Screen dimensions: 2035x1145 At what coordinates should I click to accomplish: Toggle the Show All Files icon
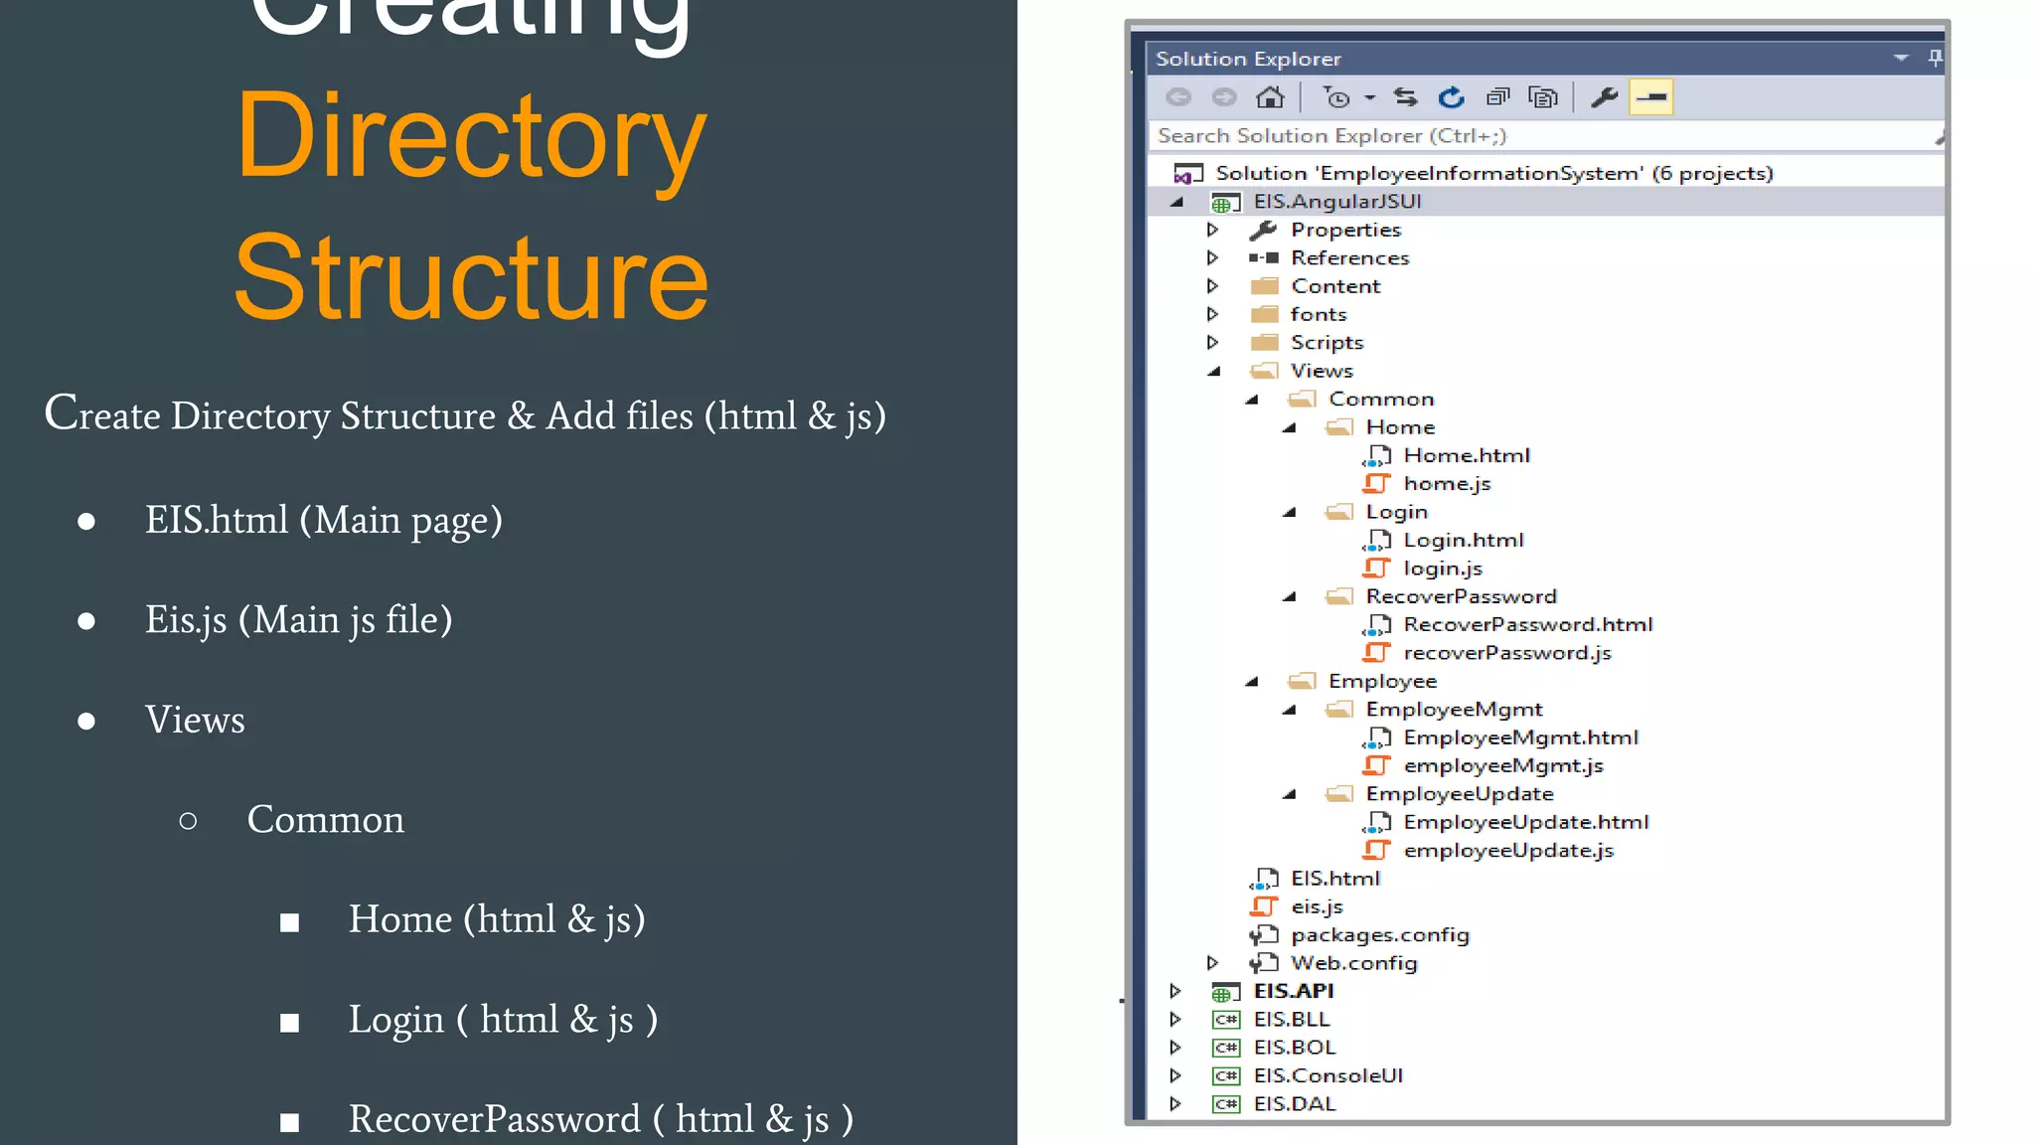1543,97
